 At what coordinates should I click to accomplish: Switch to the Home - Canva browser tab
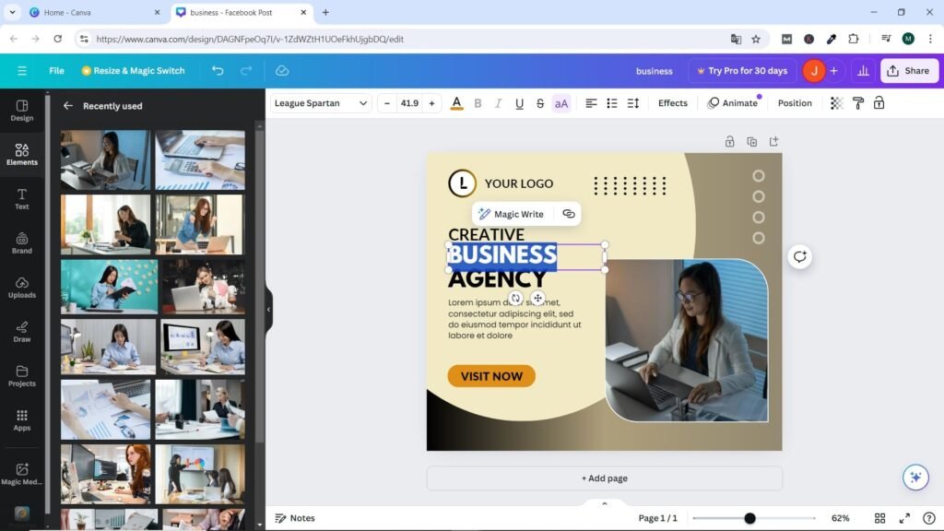tap(81, 13)
